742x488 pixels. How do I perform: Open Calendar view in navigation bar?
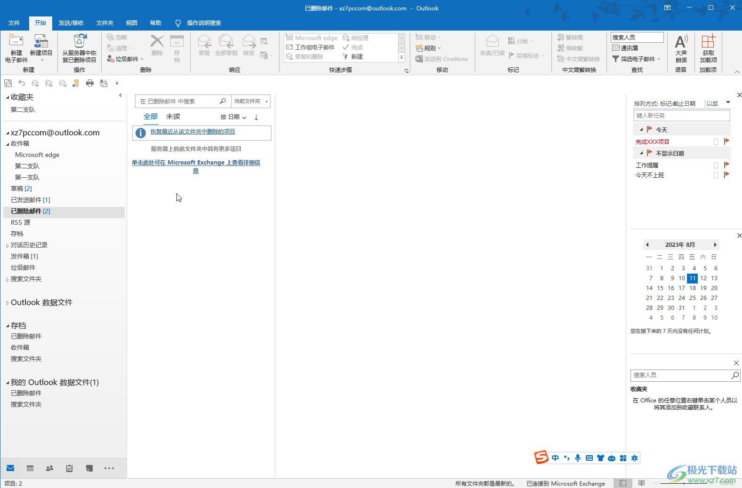(30, 468)
